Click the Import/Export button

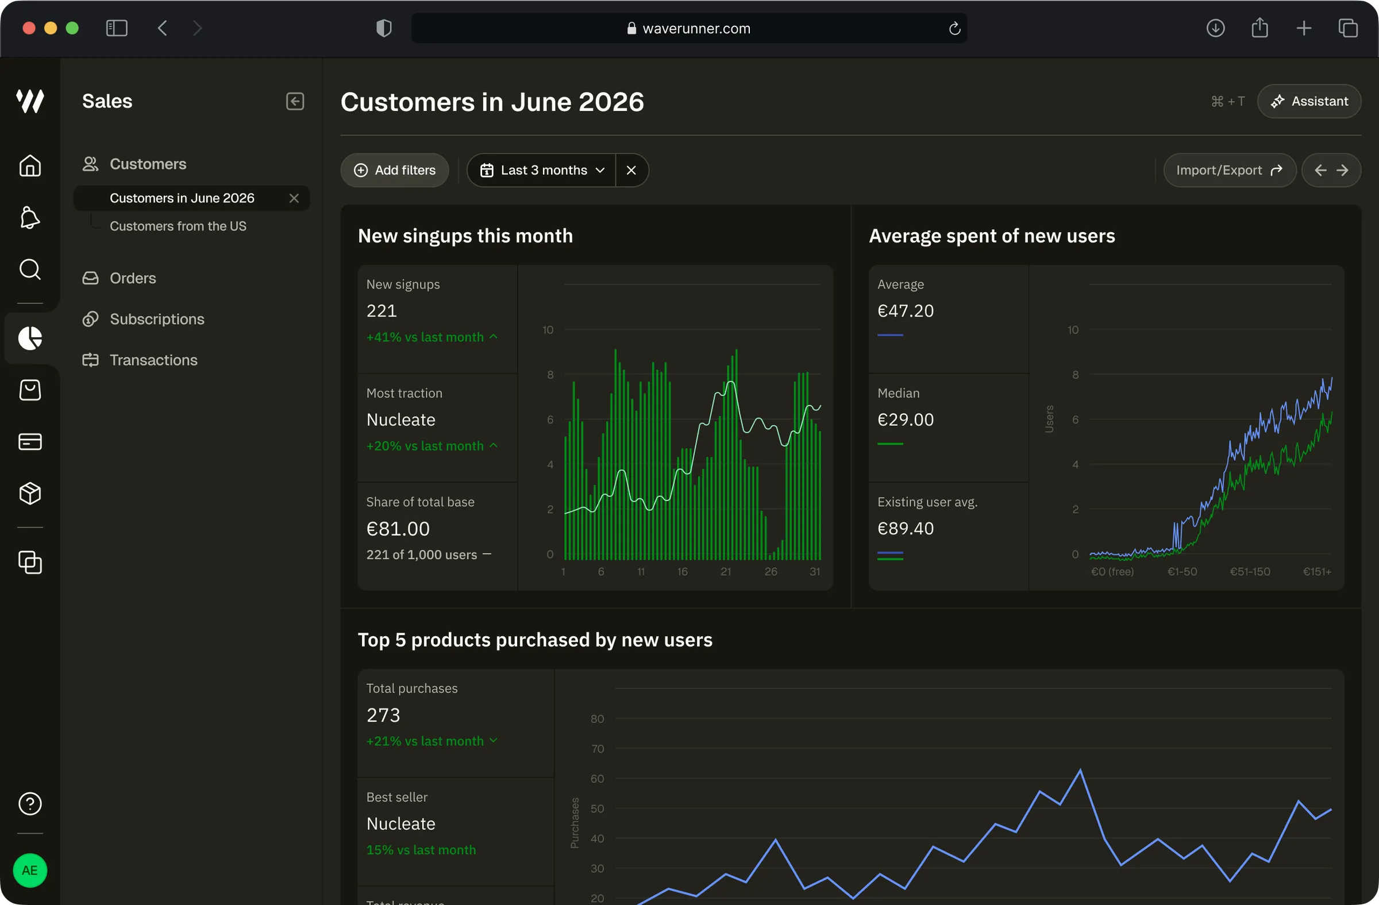point(1230,170)
